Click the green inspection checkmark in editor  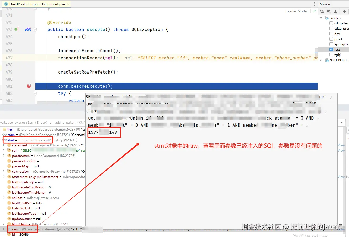(314, 11)
